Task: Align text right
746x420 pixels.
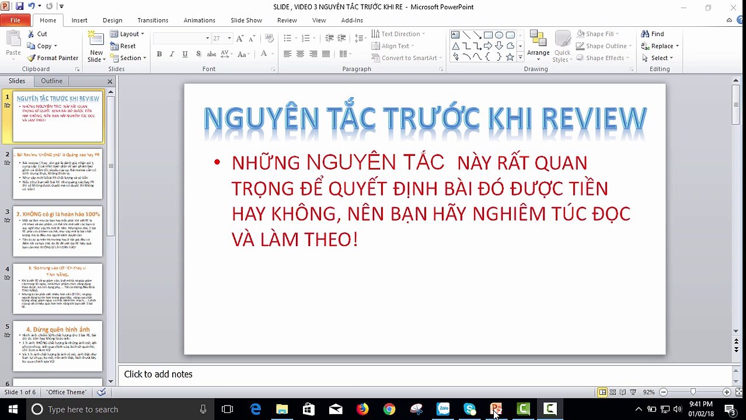Action: tap(313, 54)
